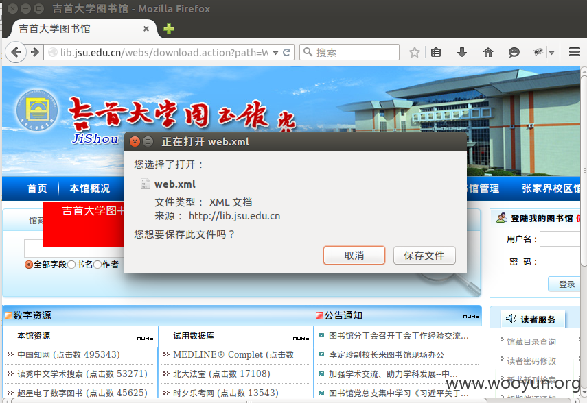
Task: Click the web.xml file icon in dialog
Action: (x=146, y=184)
